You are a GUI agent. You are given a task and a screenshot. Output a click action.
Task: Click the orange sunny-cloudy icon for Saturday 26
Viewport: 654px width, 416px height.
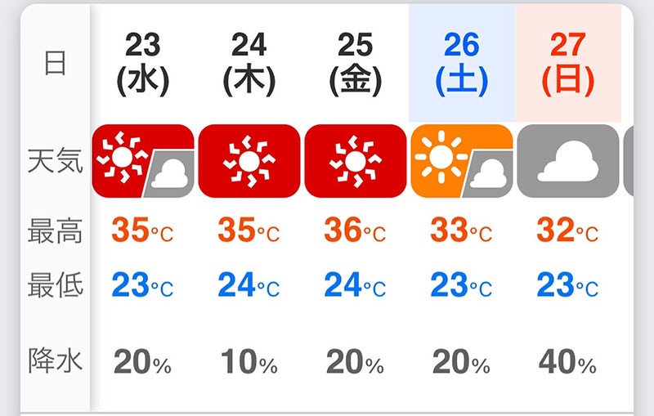pyautogui.click(x=461, y=161)
